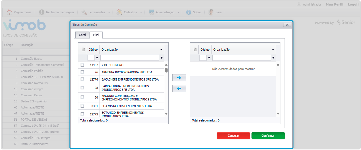Viewport: 361px width, 150px height.
Task: Click right grid Código column header
Action: [x=205, y=50]
